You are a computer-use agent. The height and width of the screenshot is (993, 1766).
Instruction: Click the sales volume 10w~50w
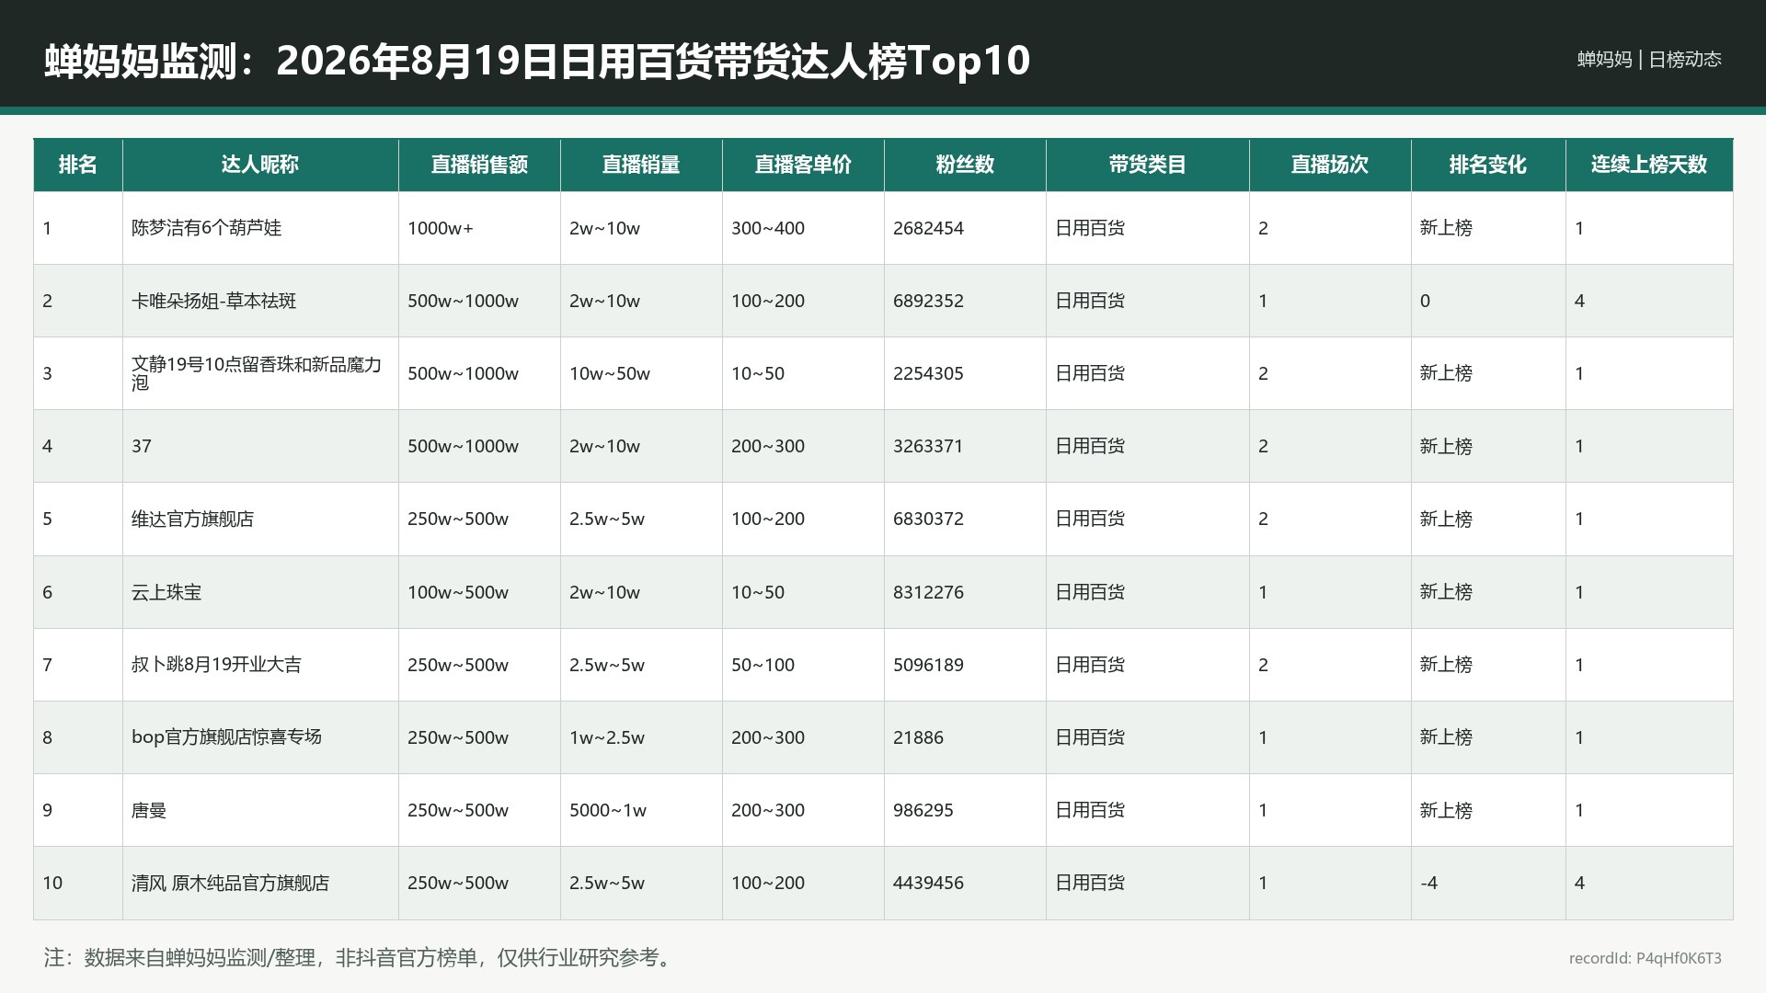click(x=610, y=373)
